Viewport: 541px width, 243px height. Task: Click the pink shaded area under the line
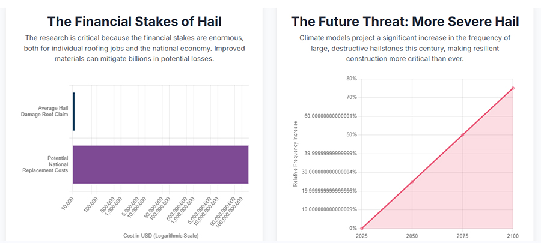(475, 192)
